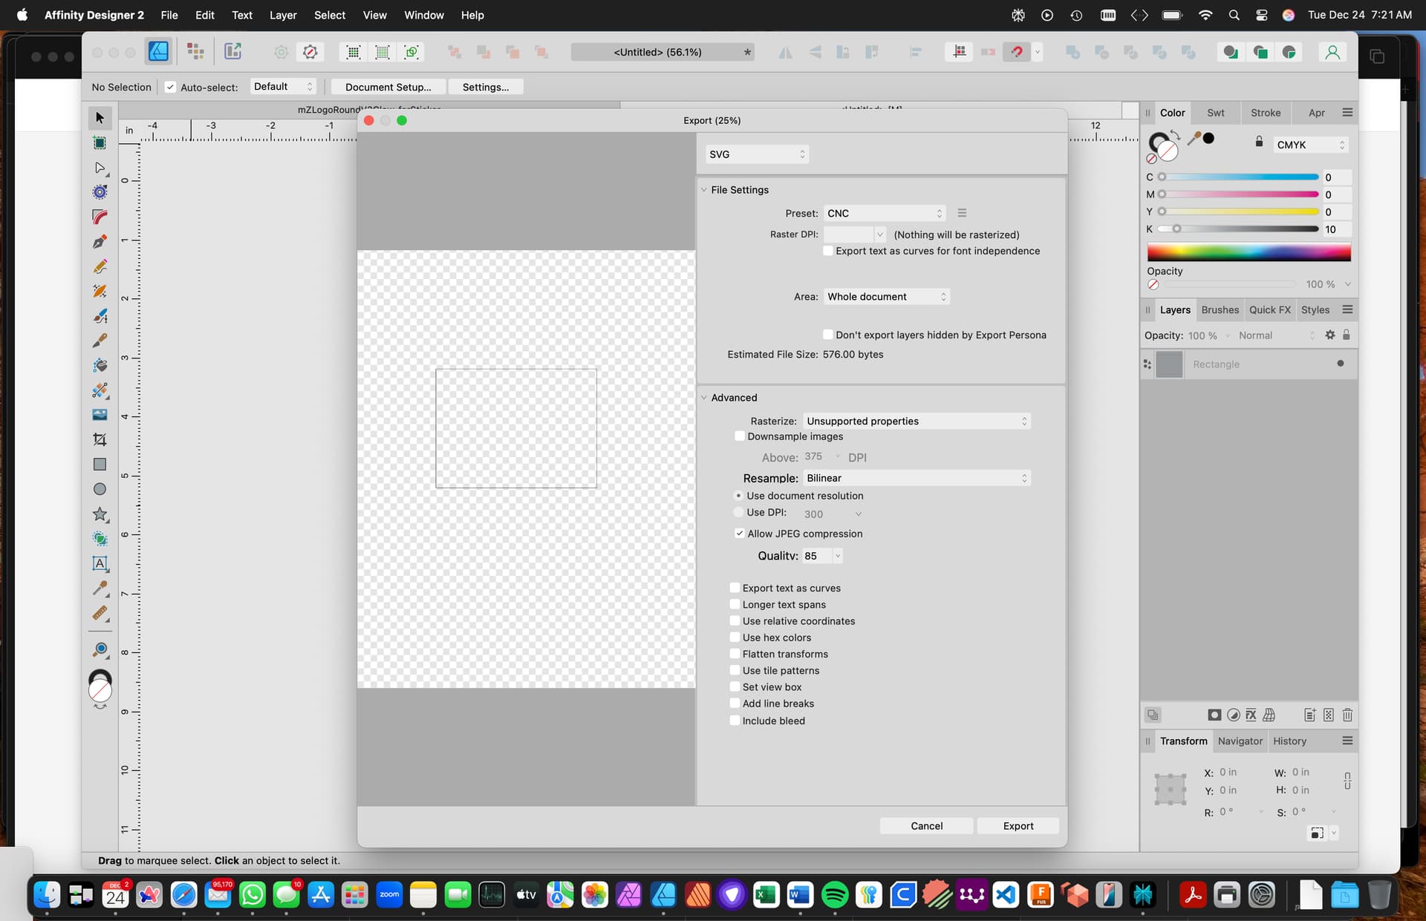Select the Artistic Text tool
This screenshot has width=1426, height=921.
tap(100, 563)
